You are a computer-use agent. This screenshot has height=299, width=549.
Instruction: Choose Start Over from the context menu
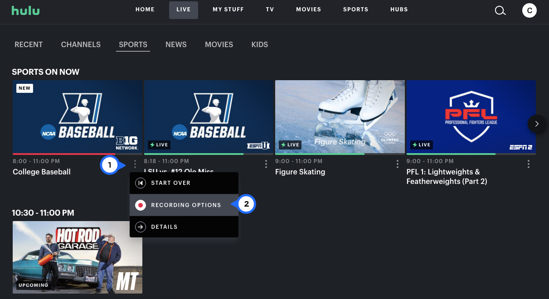(184, 183)
